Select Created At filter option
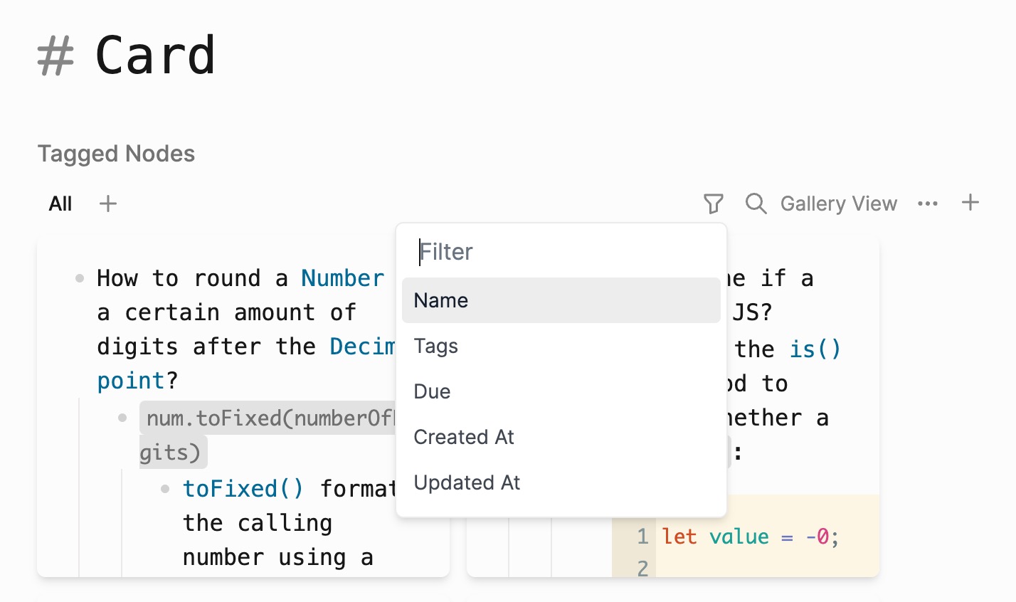 (561, 437)
